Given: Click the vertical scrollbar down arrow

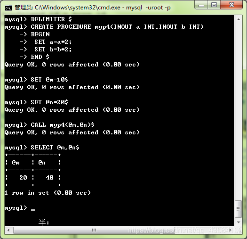Looking at the screenshot, I should point(239,223).
